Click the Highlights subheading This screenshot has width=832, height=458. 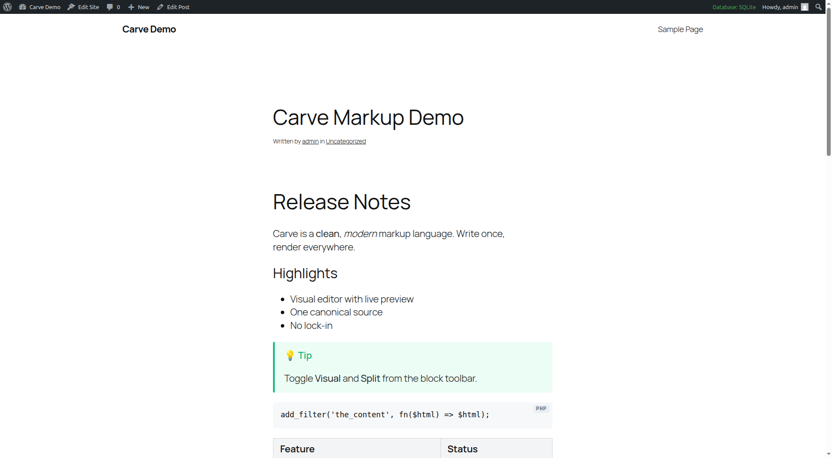pyautogui.click(x=305, y=273)
